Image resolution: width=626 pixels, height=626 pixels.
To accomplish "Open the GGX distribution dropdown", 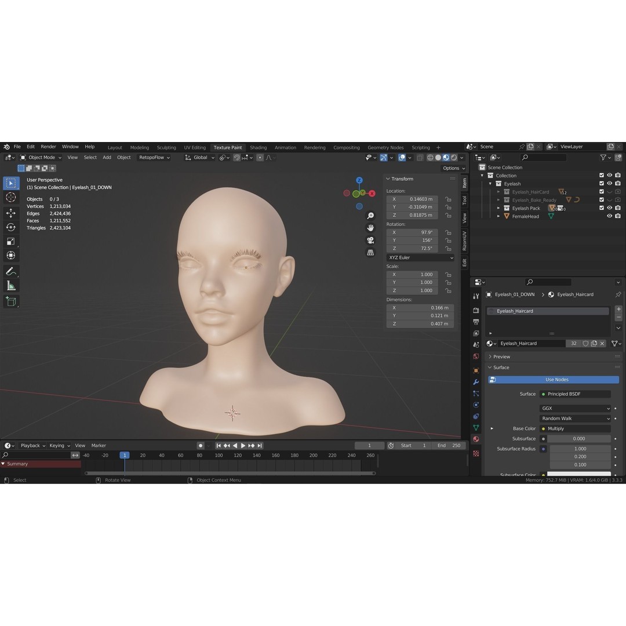I will (x=576, y=409).
